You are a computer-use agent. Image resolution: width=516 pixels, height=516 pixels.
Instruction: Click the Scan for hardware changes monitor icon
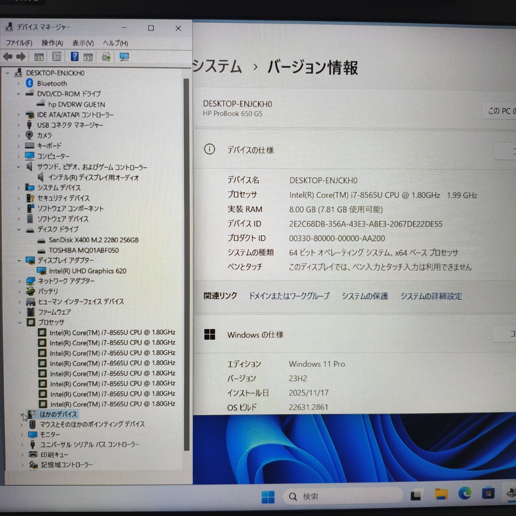point(124,57)
